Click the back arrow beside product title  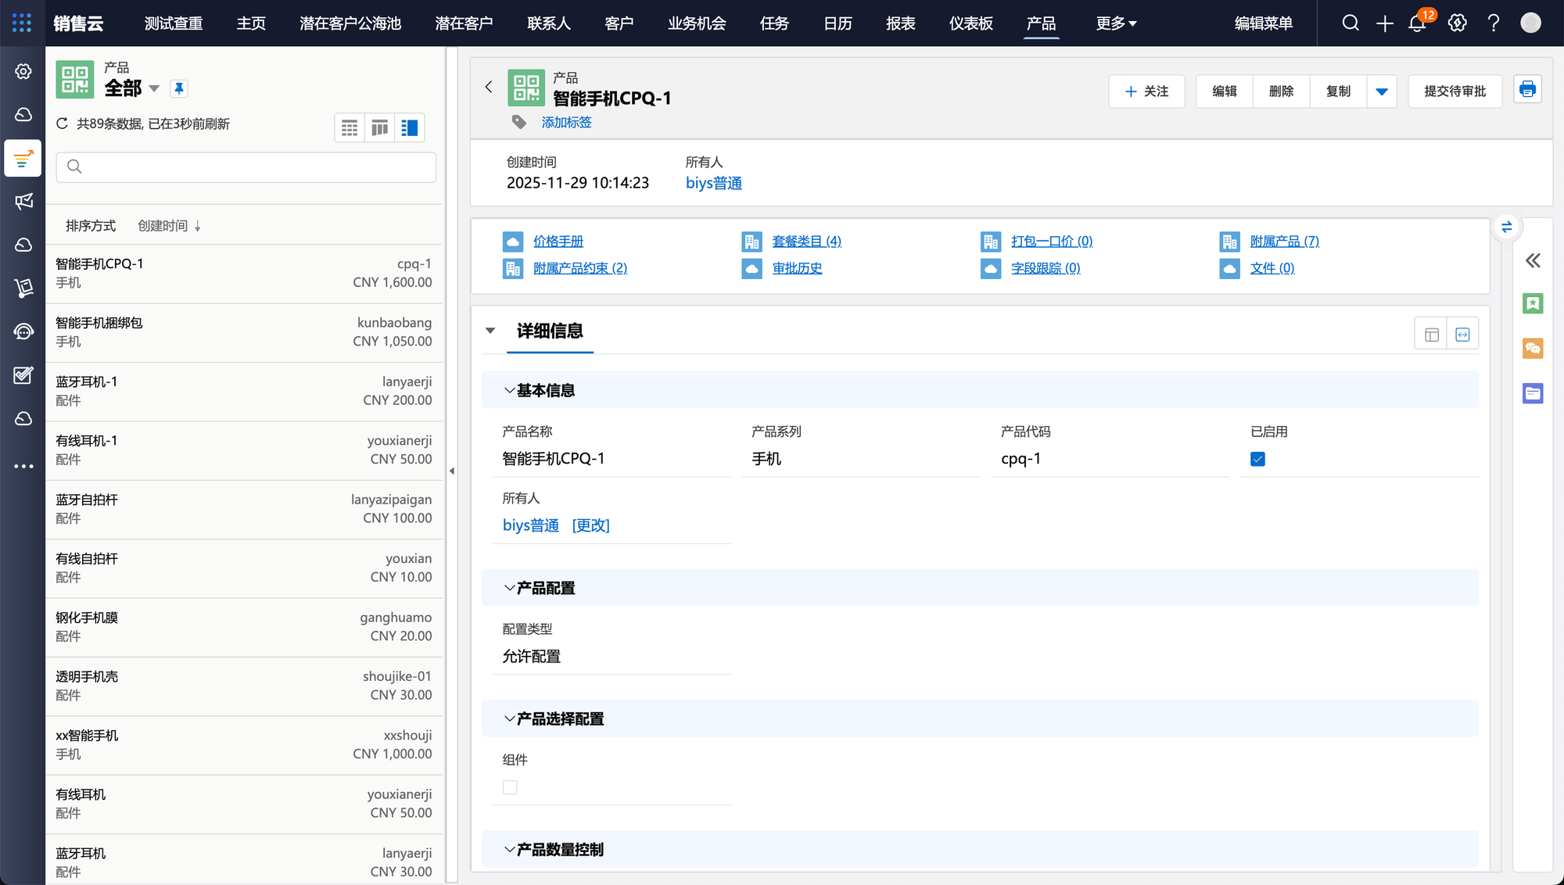pos(489,87)
